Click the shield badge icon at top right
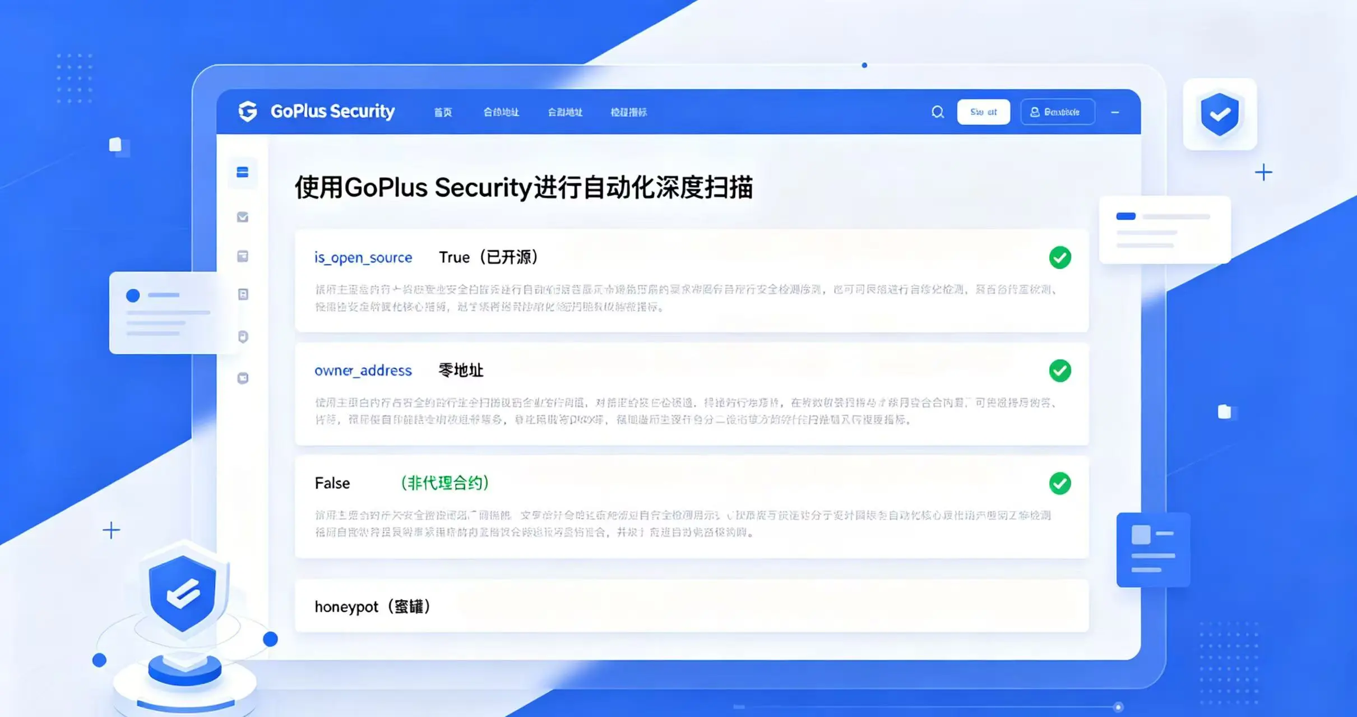1357x717 pixels. pyautogui.click(x=1220, y=114)
